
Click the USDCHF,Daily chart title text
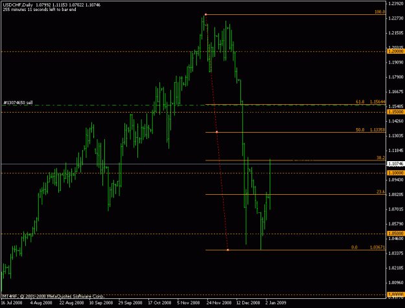pyautogui.click(x=18, y=5)
